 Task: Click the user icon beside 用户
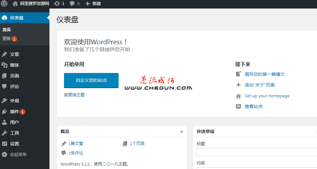tap(4, 122)
